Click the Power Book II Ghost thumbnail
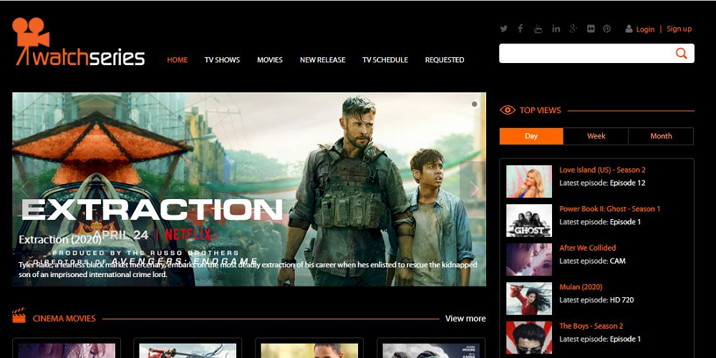The width and height of the screenshot is (716, 358). pos(529,221)
